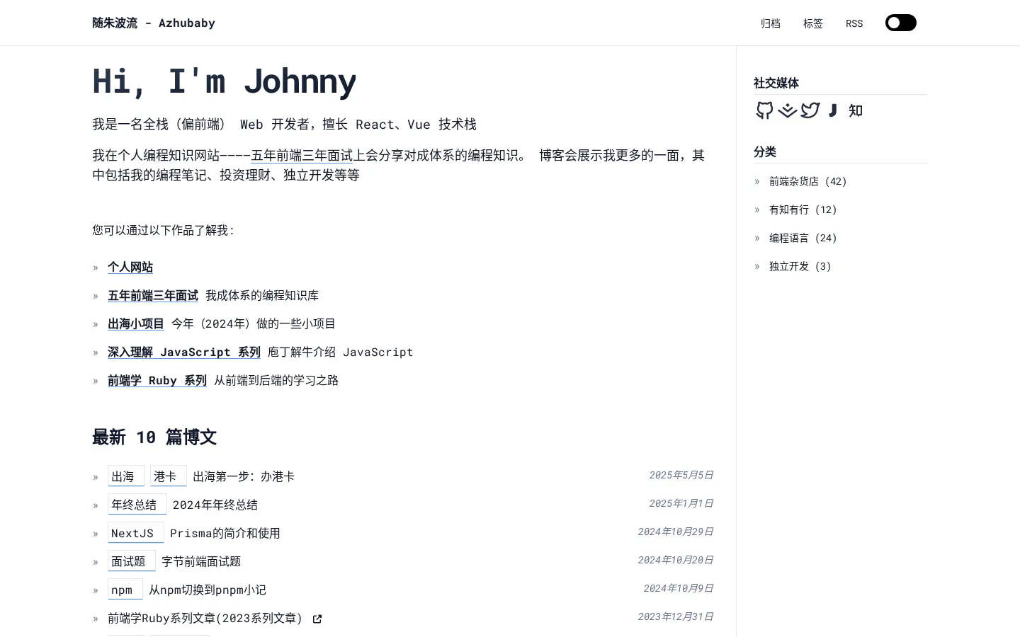Screen dimensions: 1020x637
Task: Open the 个人网站 link
Action: 130,267
